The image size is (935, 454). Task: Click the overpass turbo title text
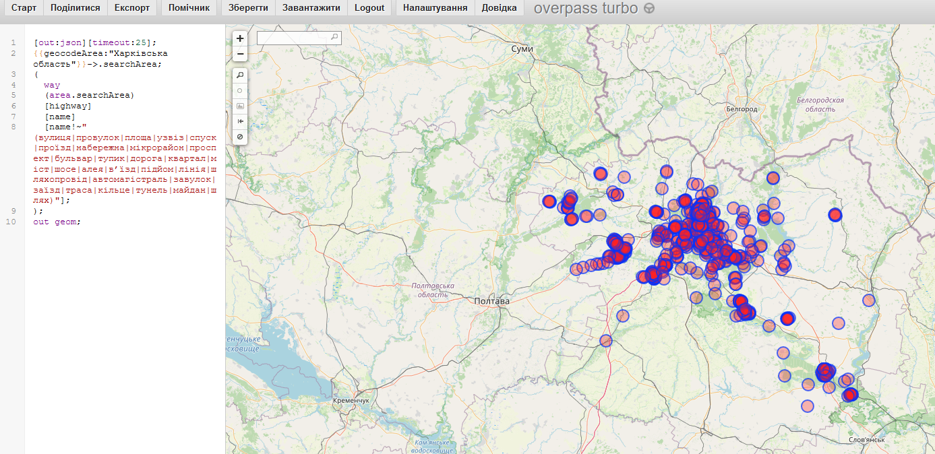[586, 9]
